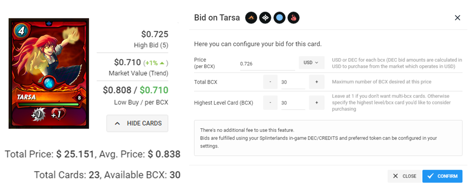The width and height of the screenshot is (475, 194).
Task: Click the red flame fire element icon
Action: (x=293, y=18)
